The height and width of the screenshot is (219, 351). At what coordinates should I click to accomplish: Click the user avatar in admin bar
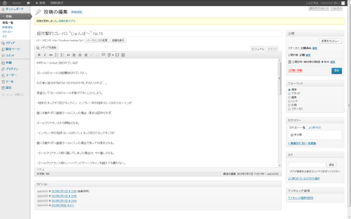click(343, 3)
